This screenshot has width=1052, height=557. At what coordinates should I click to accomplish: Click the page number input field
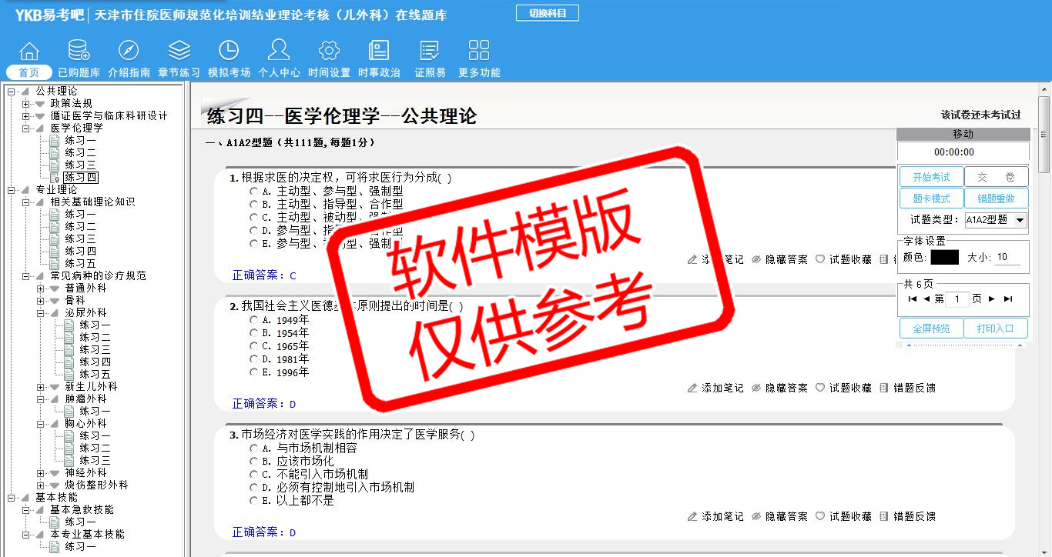click(957, 299)
